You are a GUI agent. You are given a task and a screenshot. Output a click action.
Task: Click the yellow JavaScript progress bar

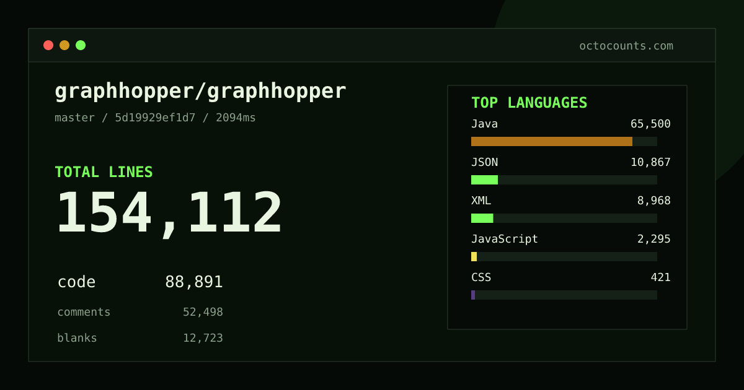click(474, 256)
